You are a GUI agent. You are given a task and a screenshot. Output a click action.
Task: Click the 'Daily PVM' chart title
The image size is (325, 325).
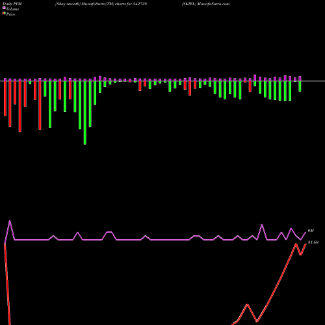coord(12,4)
